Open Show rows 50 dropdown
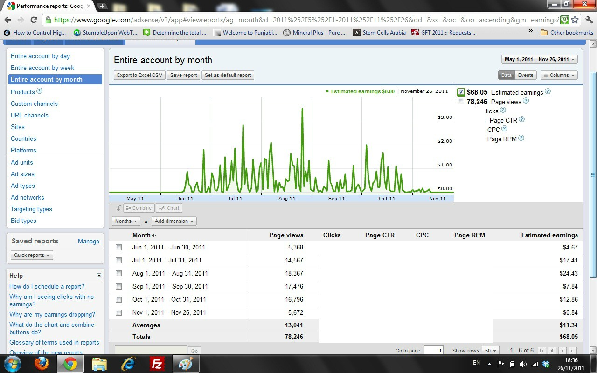The height and width of the screenshot is (373, 597). pyautogui.click(x=491, y=351)
